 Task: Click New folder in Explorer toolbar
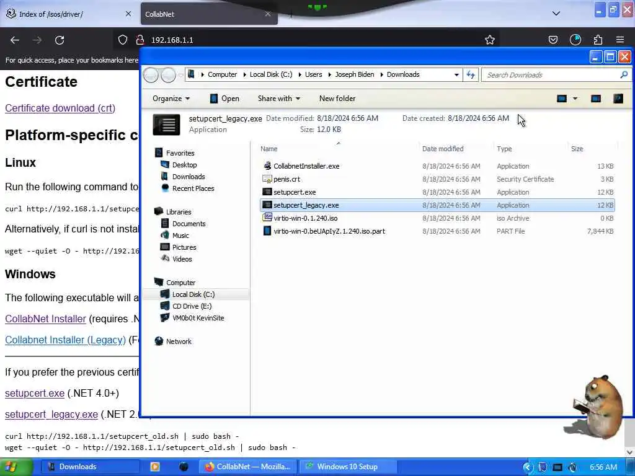click(337, 99)
